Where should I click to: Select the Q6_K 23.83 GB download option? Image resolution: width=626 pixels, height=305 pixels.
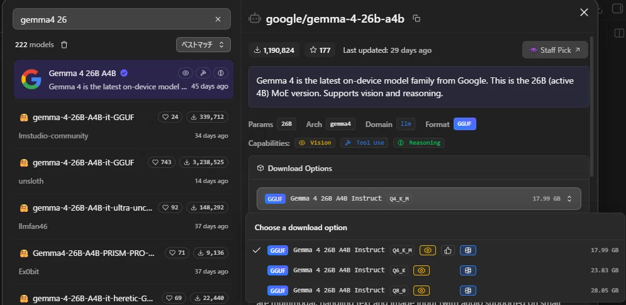coord(435,270)
